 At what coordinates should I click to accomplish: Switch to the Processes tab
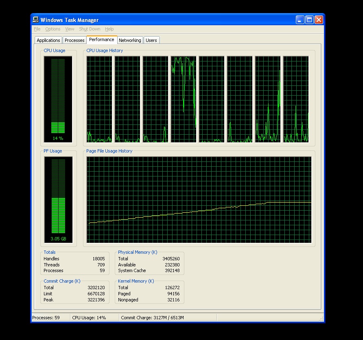point(74,40)
